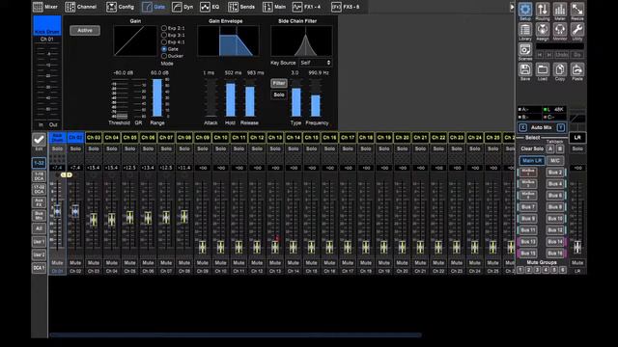Toggle Mute Group 3
The width and height of the screenshot is (618, 347).
(537, 270)
